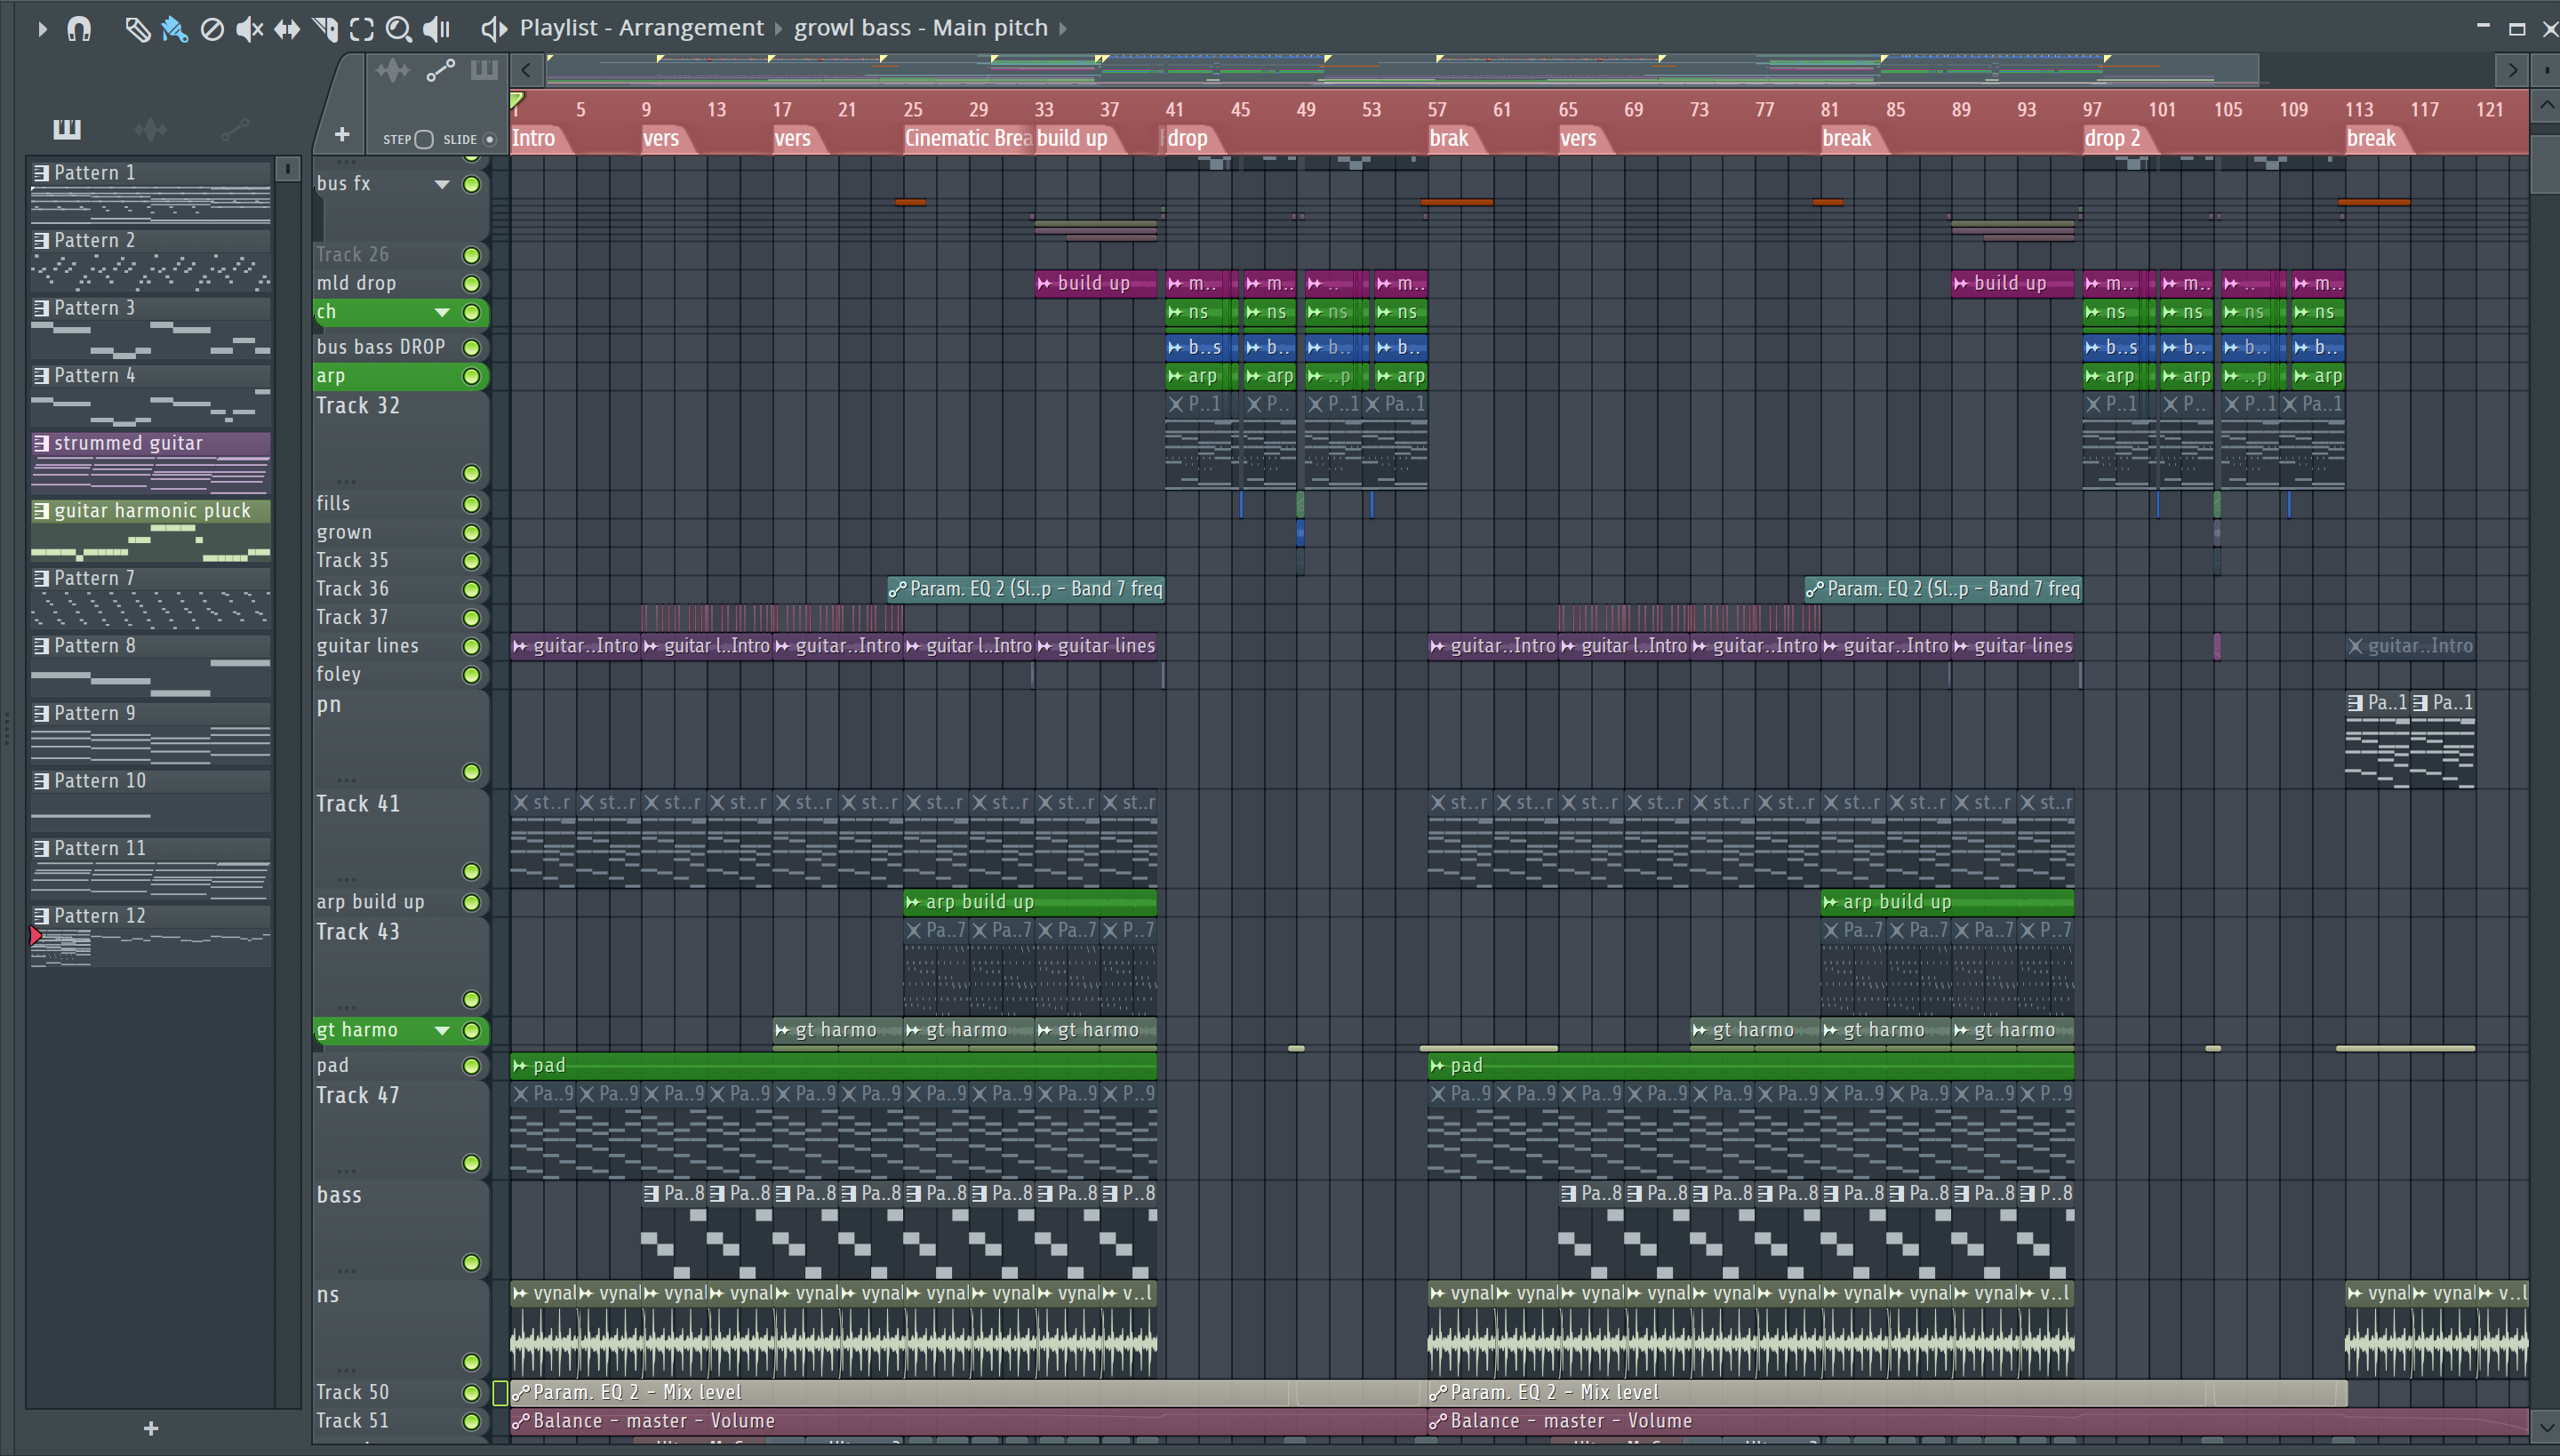Add new pattern in picker panel
Screen dimensions: 2560x1456
(151, 1428)
